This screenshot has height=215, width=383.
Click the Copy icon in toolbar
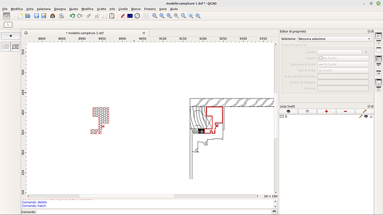pos(104,16)
